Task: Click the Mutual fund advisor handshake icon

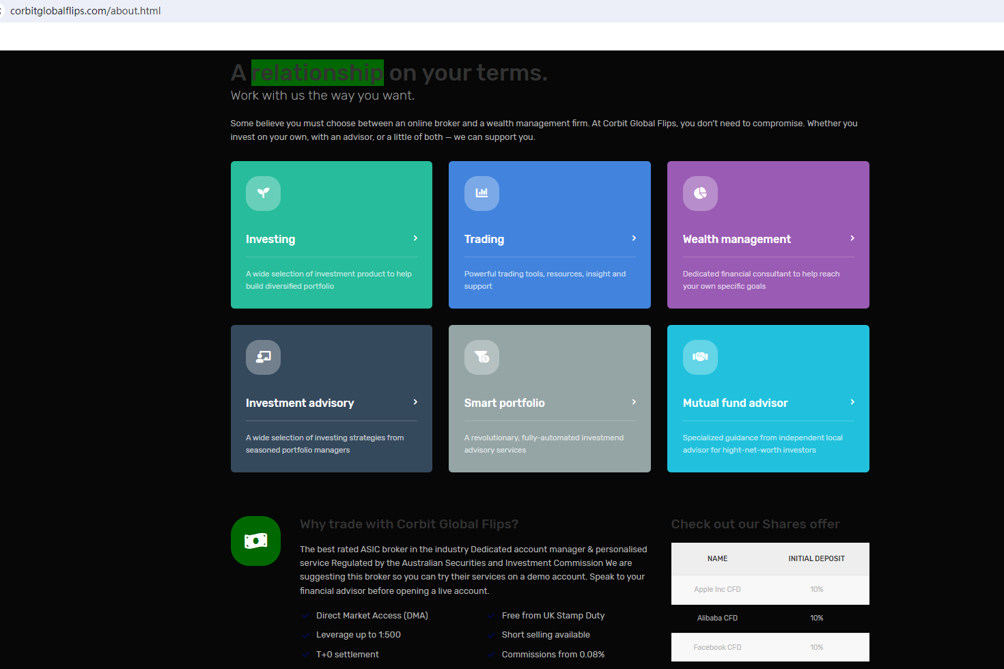Action: click(700, 357)
